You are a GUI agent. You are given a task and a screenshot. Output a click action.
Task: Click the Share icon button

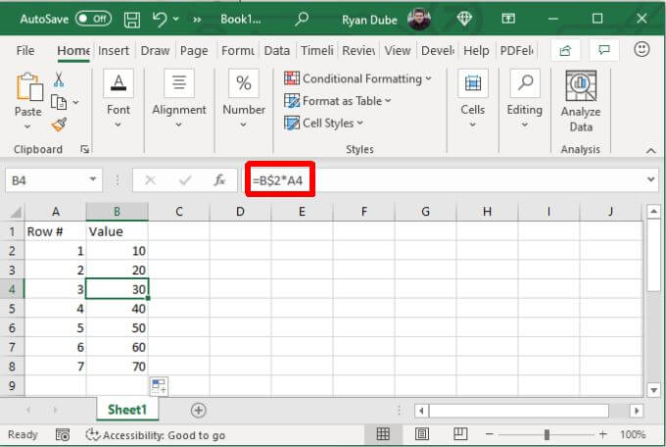[565, 51]
